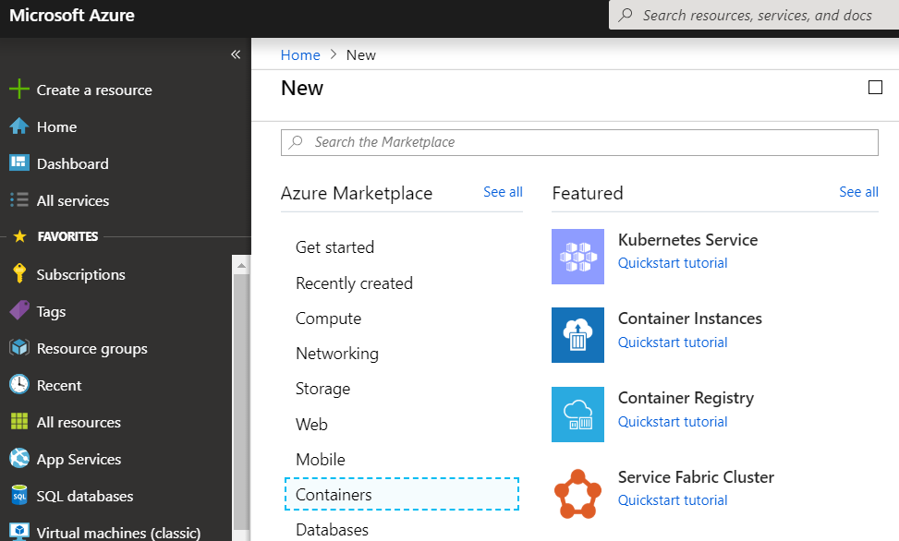The image size is (899, 541).
Task: Click the sidebar scrollbar up arrow
Action: 241,265
